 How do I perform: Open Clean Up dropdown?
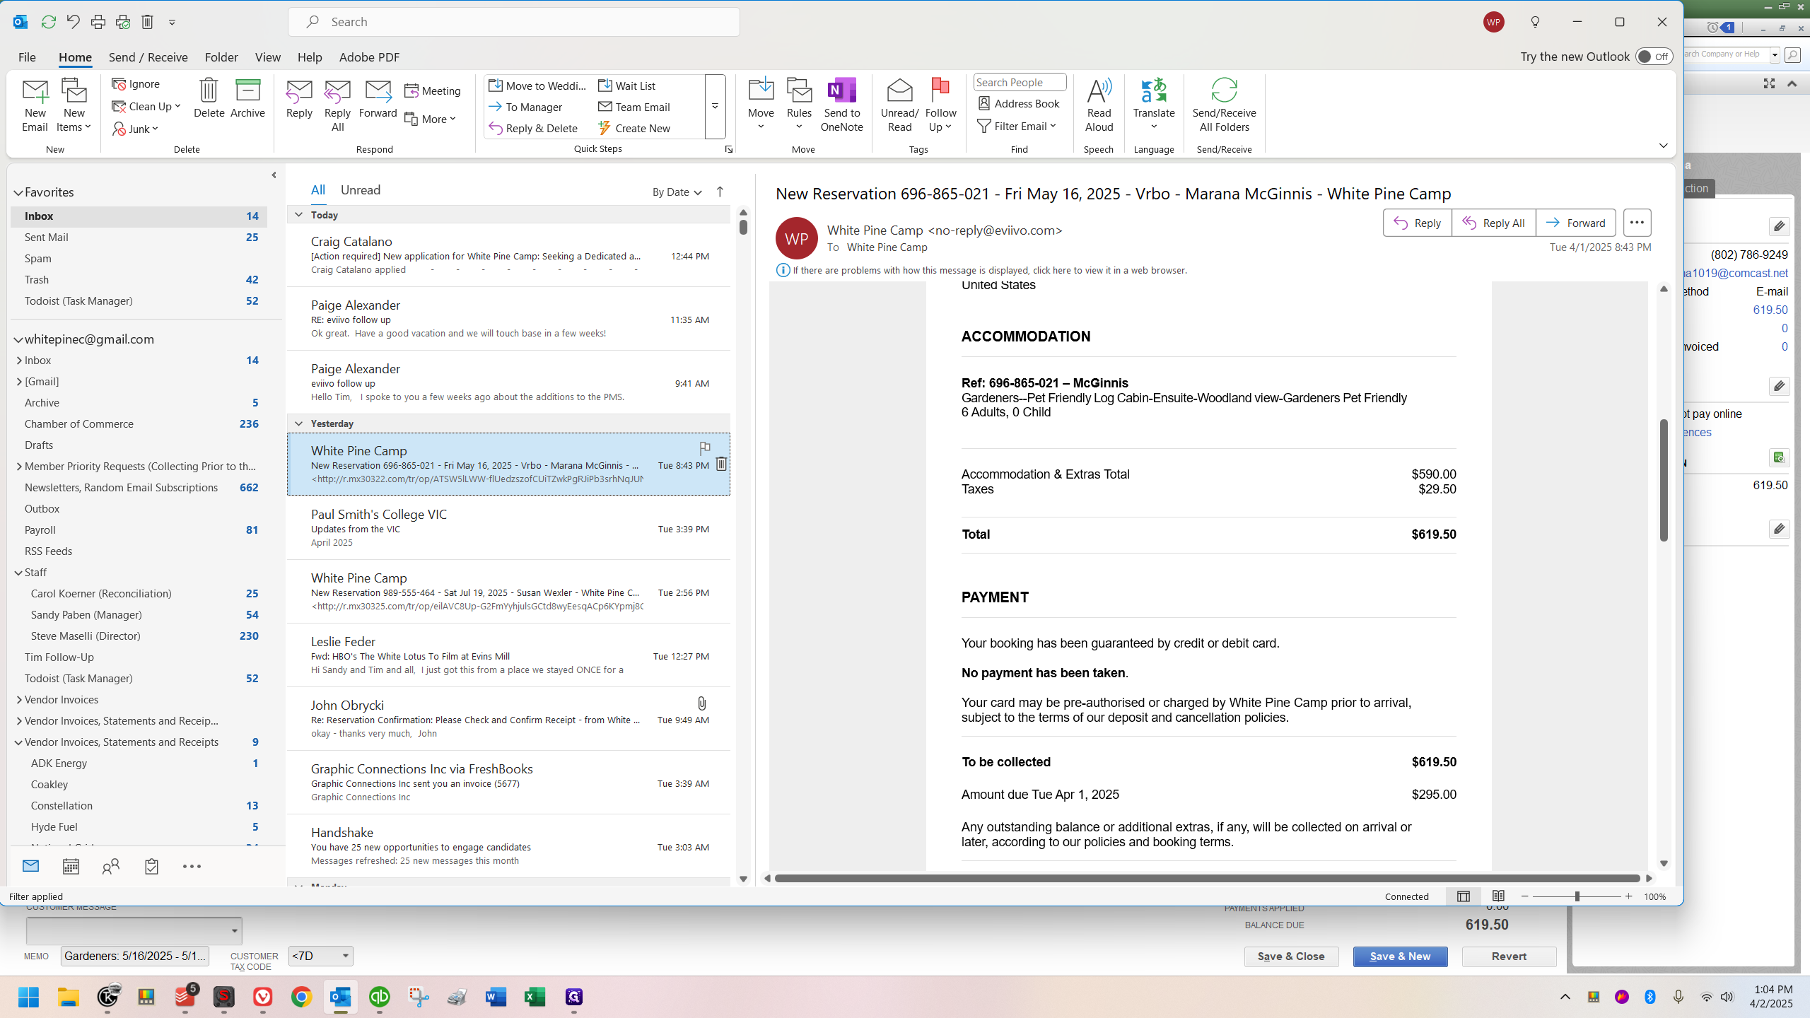[x=147, y=106]
